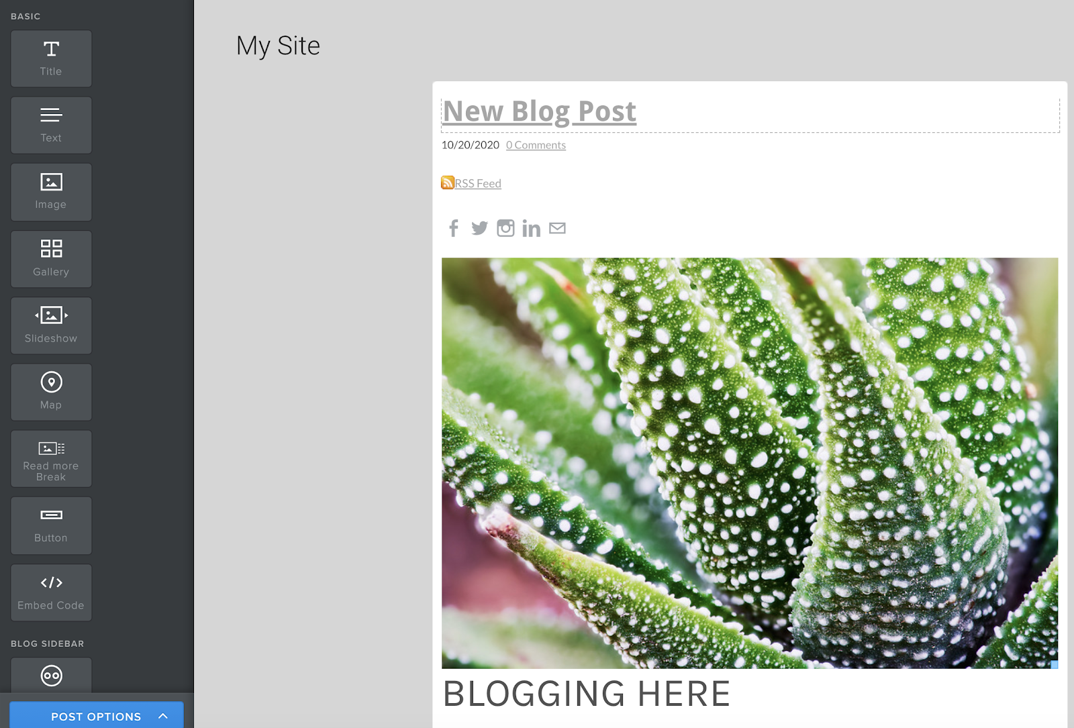The image size is (1074, 728).
Task: Select the Title element in the sidebar
Action: click(50, 58)
